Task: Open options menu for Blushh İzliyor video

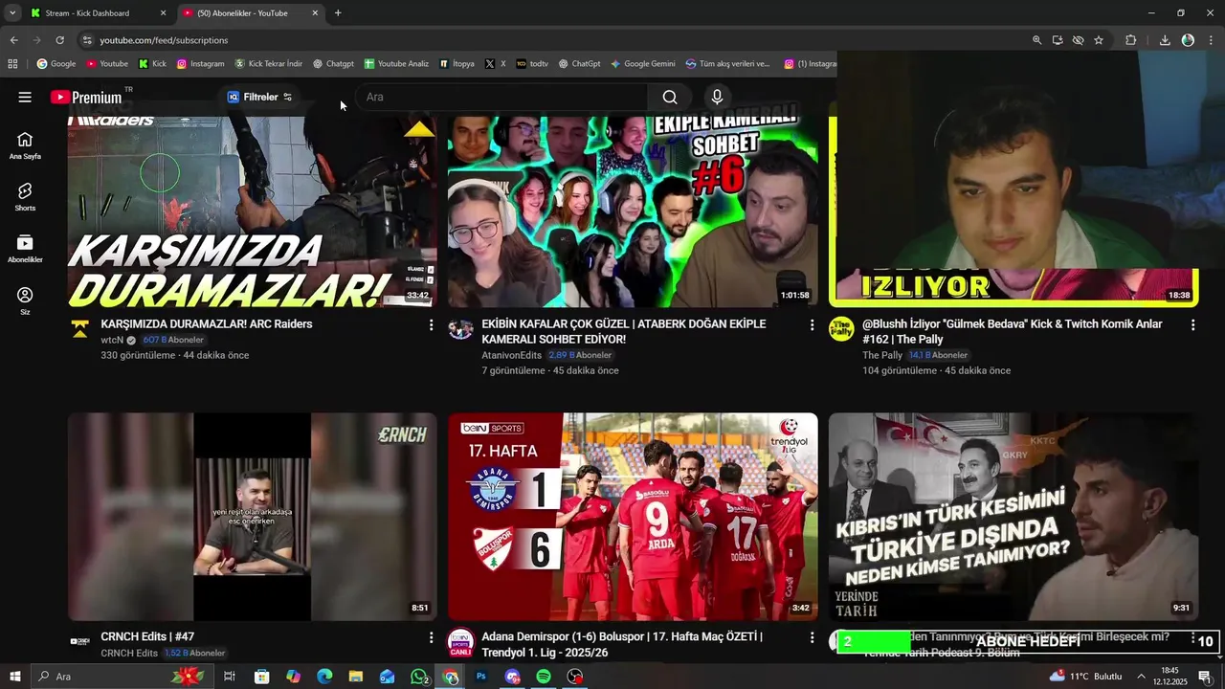Action: (1192, 325)
